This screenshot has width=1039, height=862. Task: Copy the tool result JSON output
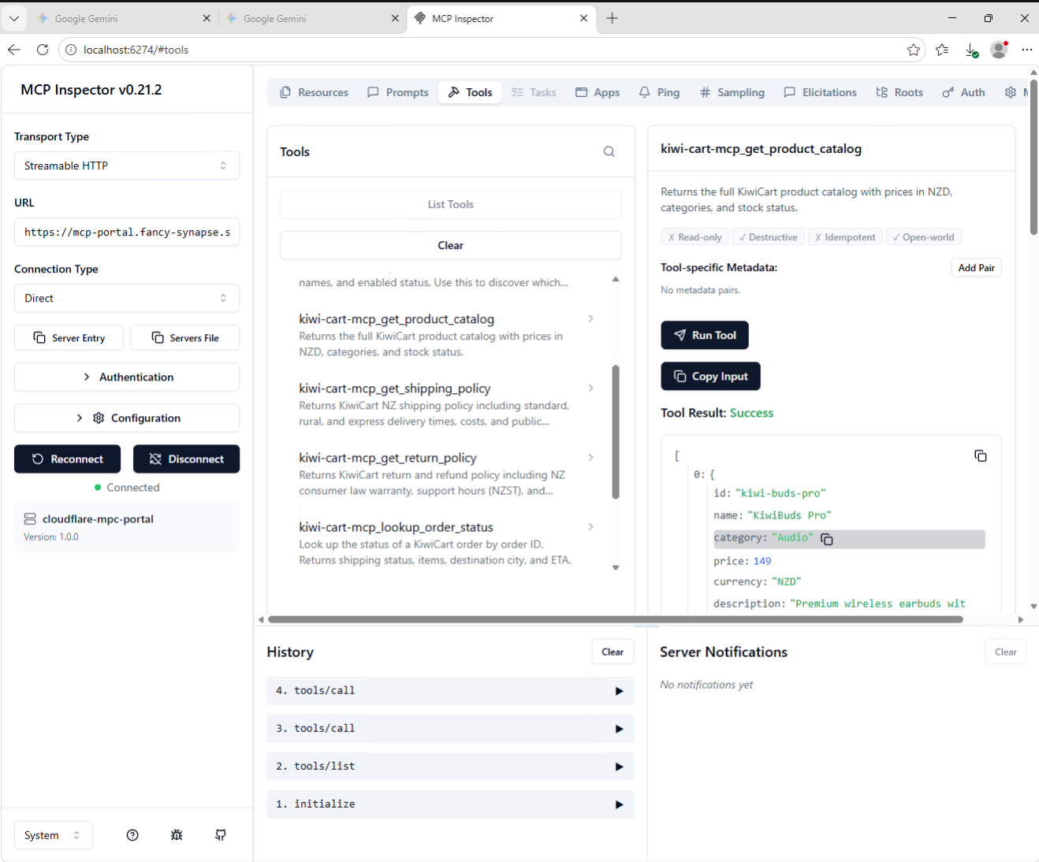point(981,455)
